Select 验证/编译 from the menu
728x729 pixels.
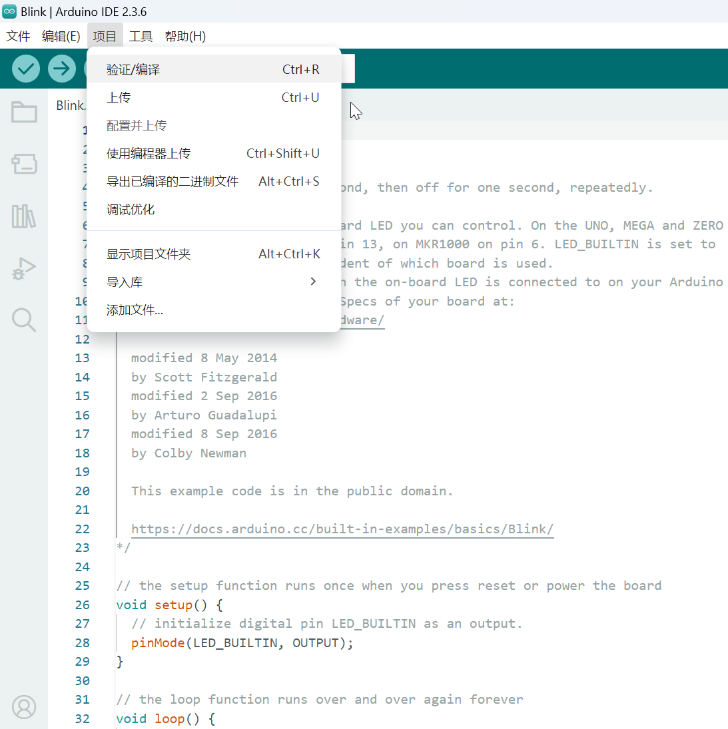133,70
